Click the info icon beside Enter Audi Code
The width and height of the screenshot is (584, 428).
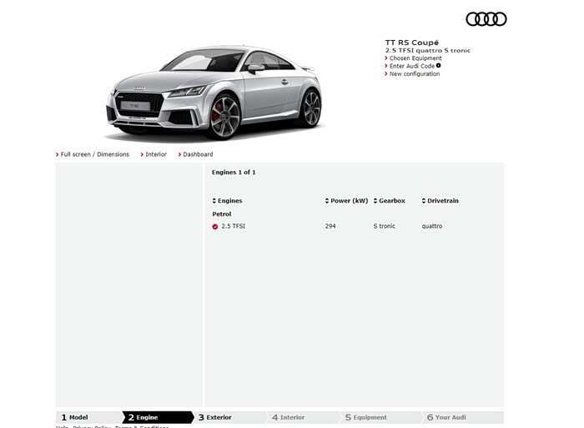[x=439, y=66]
